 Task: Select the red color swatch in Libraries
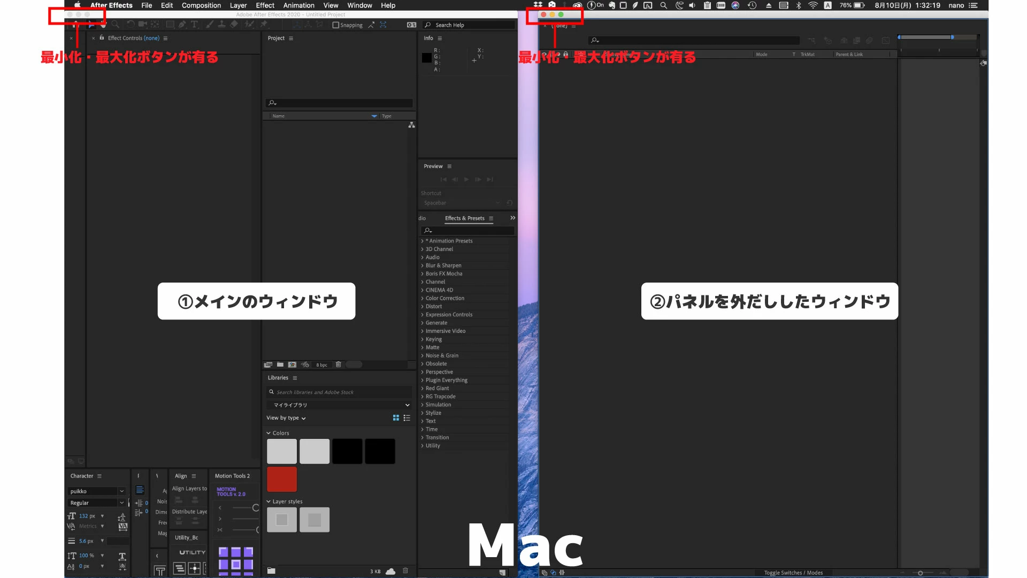(282, 479)
